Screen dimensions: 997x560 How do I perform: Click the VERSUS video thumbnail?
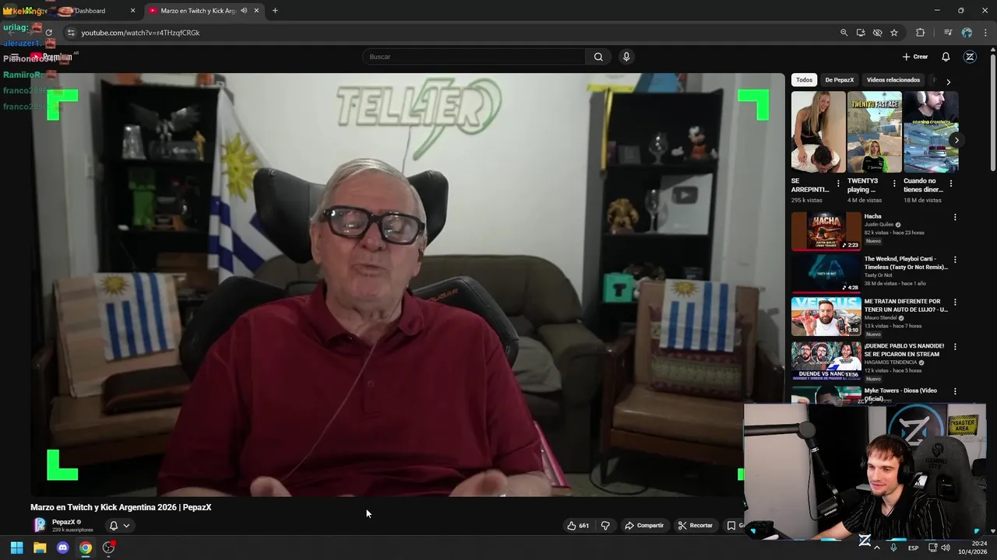[x=826, y=316]
